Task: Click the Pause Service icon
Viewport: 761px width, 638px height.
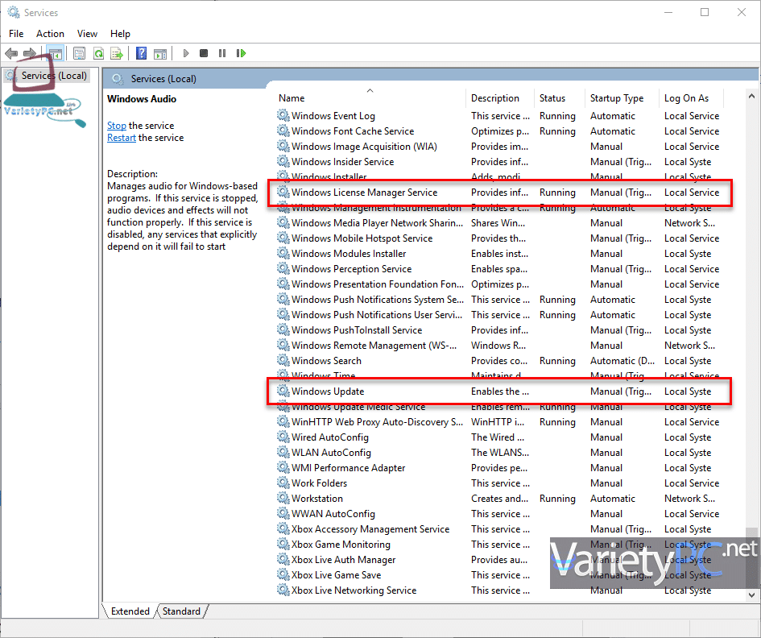Action: (x=222, y=53)
